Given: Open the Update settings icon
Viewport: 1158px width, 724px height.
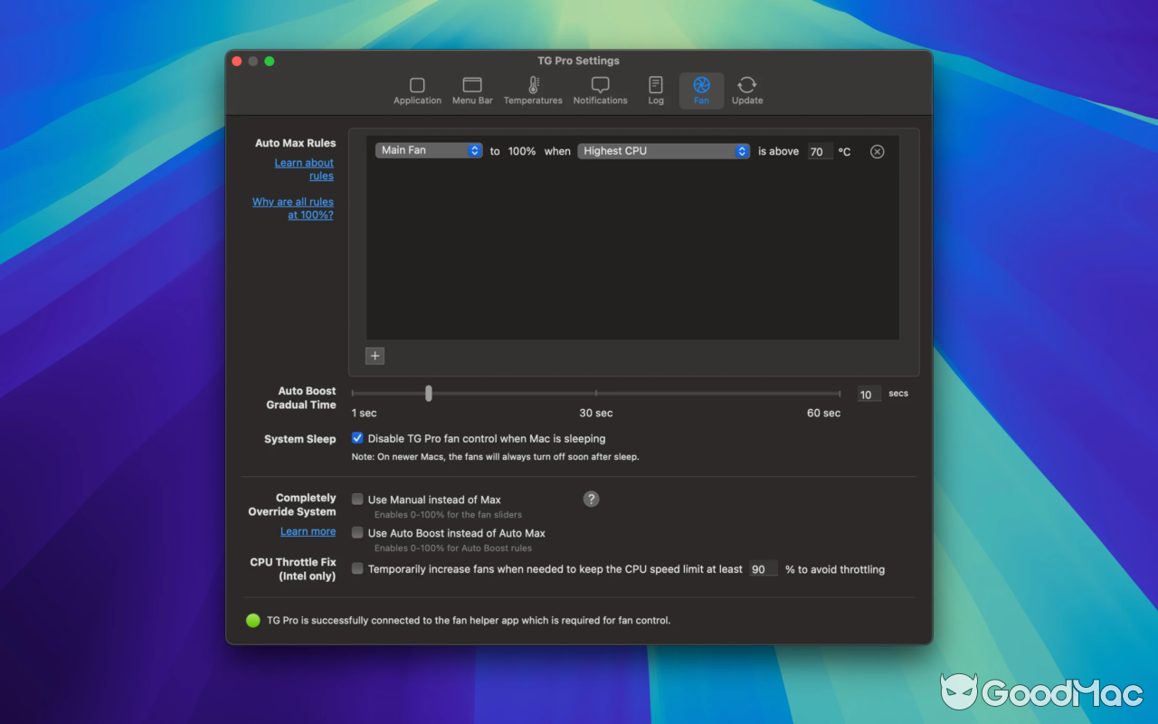Looking at the screenshot, I should click(x=746, y=90).
